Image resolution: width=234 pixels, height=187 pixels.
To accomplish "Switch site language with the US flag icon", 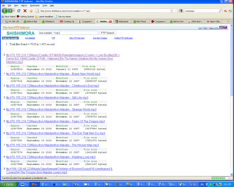I will point(221,27).
